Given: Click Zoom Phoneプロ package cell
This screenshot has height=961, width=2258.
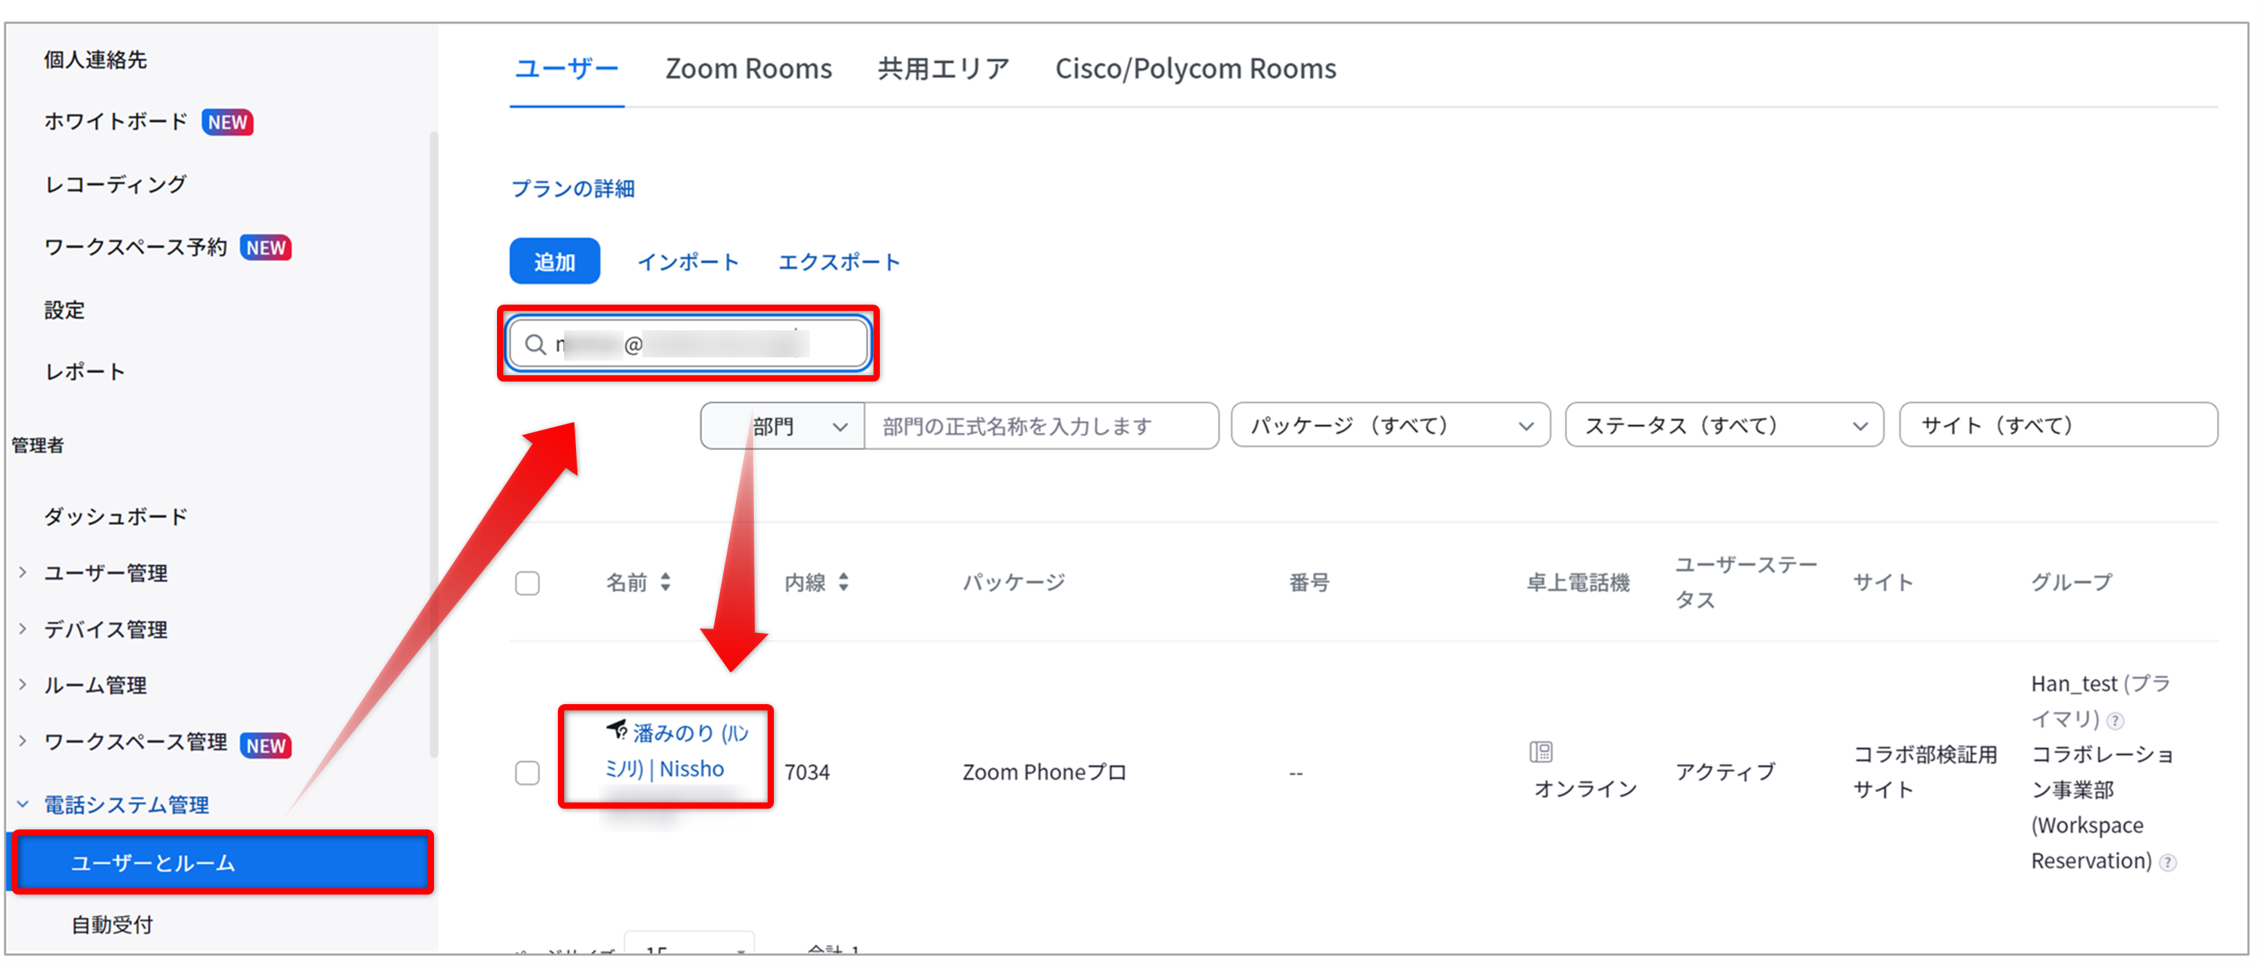Looking at the screenshot, I should click(1044, 773).
